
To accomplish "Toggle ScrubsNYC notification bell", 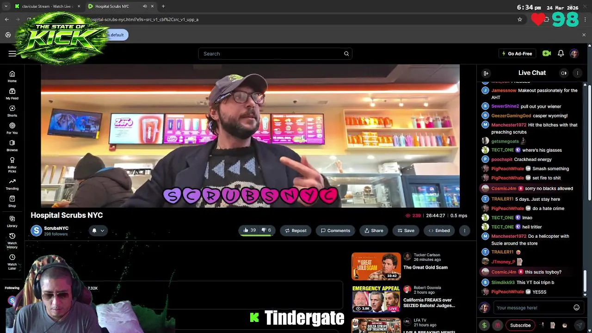I will coord(94,230).
